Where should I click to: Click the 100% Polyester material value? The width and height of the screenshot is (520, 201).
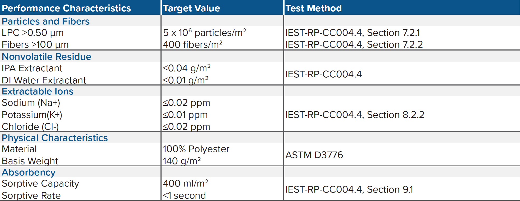point(196,149)
